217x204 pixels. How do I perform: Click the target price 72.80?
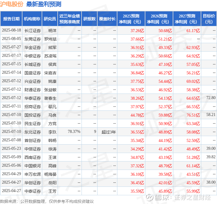(x=211, y=98)
